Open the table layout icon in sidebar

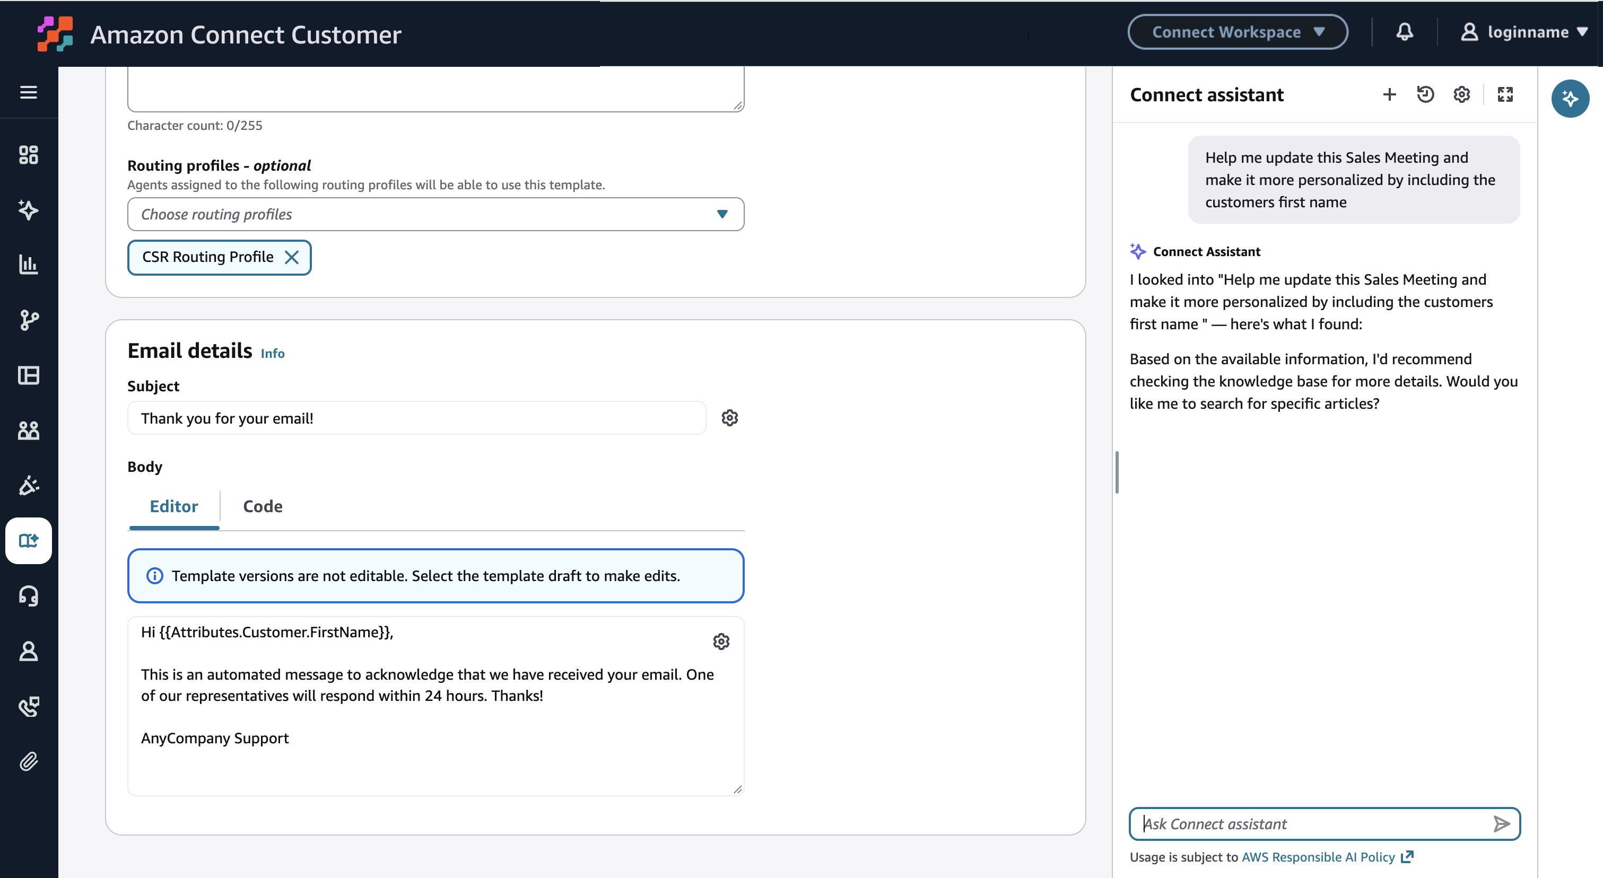(x=29, y=375)
